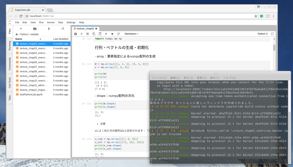Click the green Grammarly extension icon
The height and width of the screenshot is (167, 293).
262,16
